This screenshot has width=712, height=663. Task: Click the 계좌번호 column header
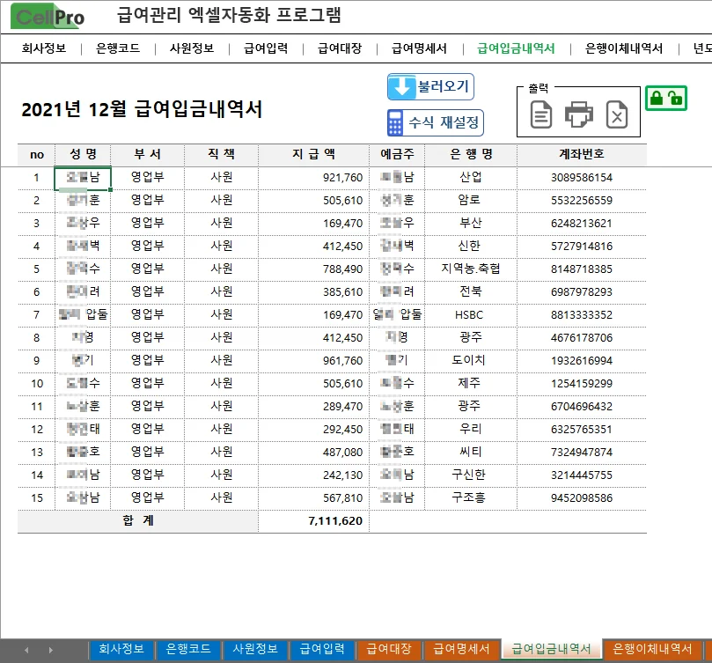click(582, 154)
